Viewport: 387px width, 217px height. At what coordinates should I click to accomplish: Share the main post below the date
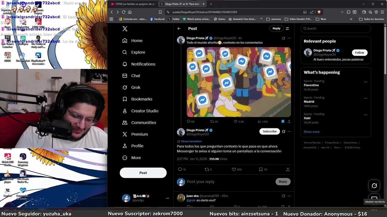[x=288, y=169]
